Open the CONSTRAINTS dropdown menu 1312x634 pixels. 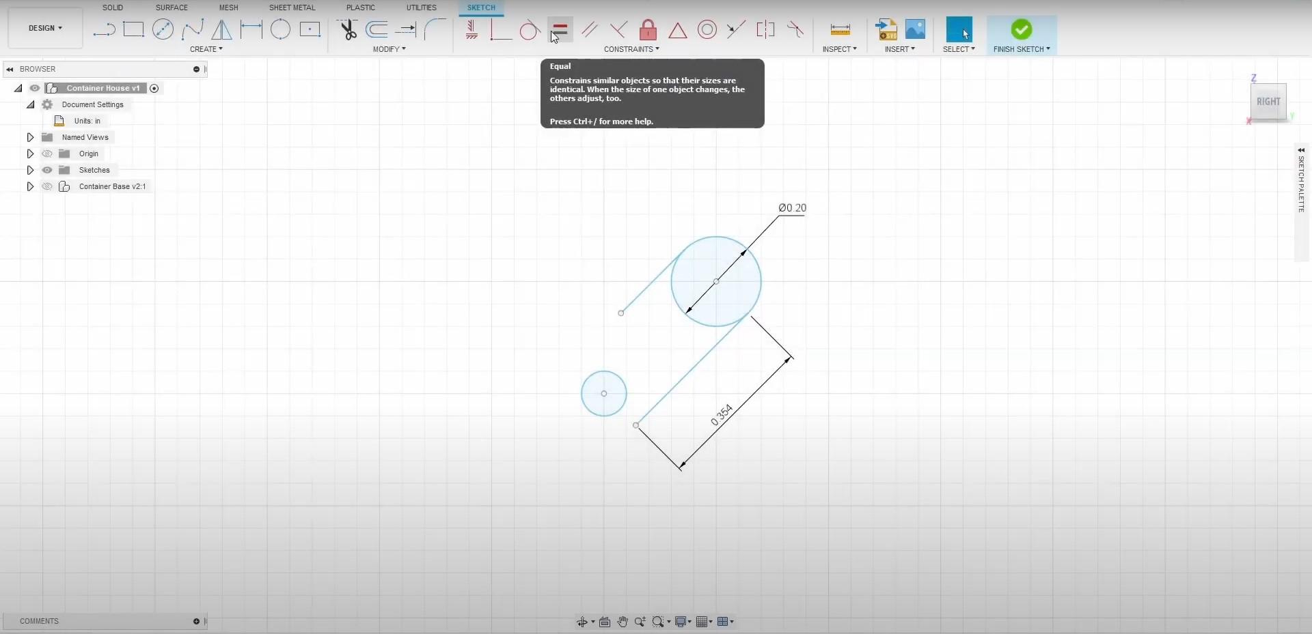(632, 49)
